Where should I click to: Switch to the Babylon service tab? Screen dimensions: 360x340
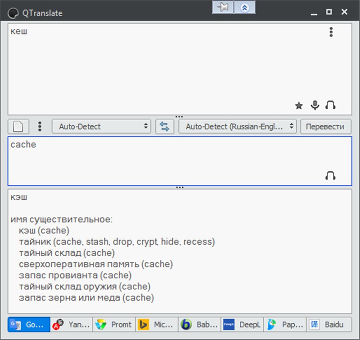(199, 324)
